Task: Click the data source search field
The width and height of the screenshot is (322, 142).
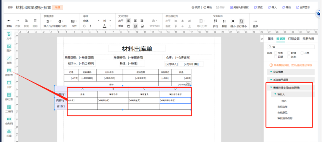Action: (x=291, y=47)
